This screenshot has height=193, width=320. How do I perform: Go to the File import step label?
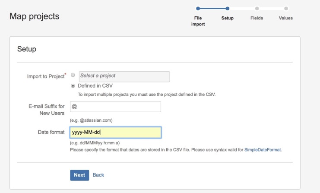[x=198, y=21]
